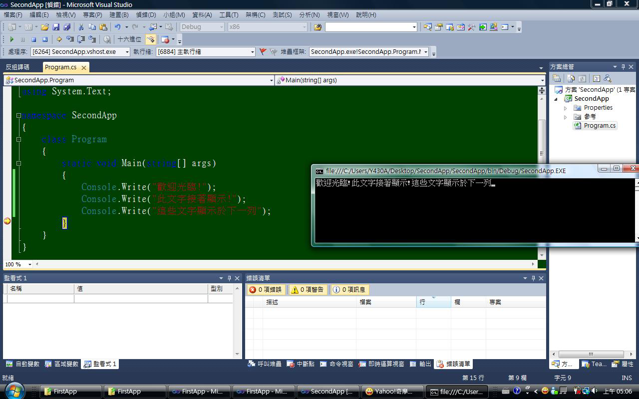639x399 pixels.
Task: Open the 執行緒 thread dropdown
Action: click(x=252, y=52)
